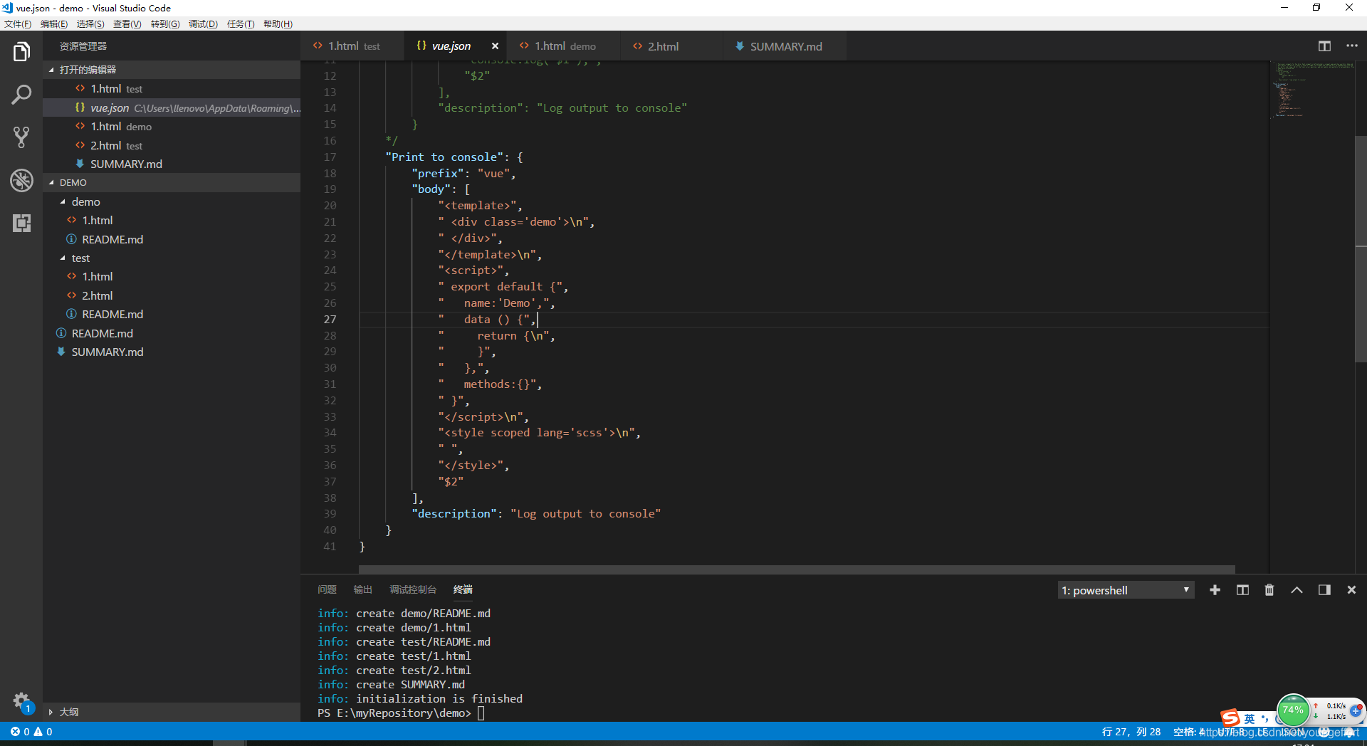
Task: Open 2.html inside test folder
Action: [172, 295]
